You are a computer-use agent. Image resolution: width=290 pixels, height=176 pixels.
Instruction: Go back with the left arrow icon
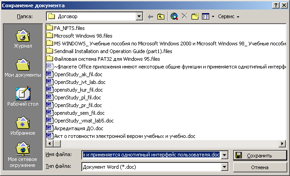pyautogui.click(x=151, y=17)
